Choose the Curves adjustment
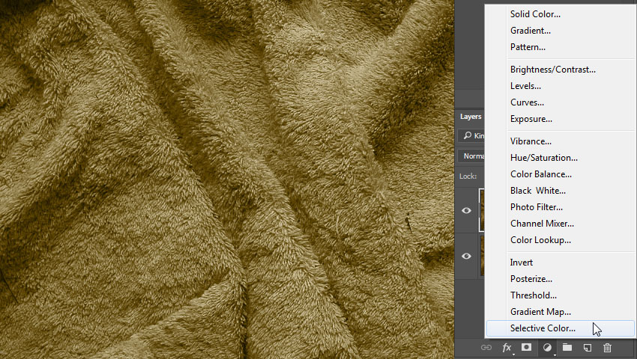Screen dimensions: 637x359 click(527, 102)
